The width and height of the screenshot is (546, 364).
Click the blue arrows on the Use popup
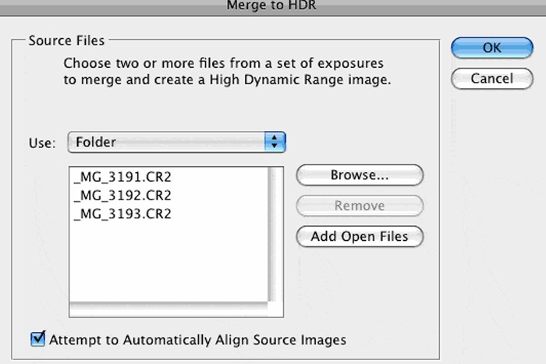(x=275, y=142)
